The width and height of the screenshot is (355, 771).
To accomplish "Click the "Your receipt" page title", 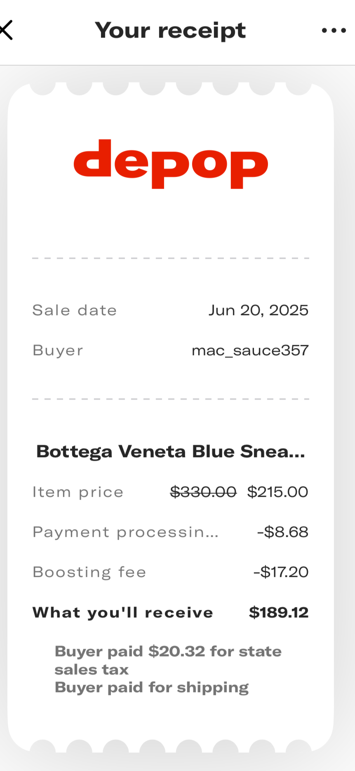I will (170, 30).
